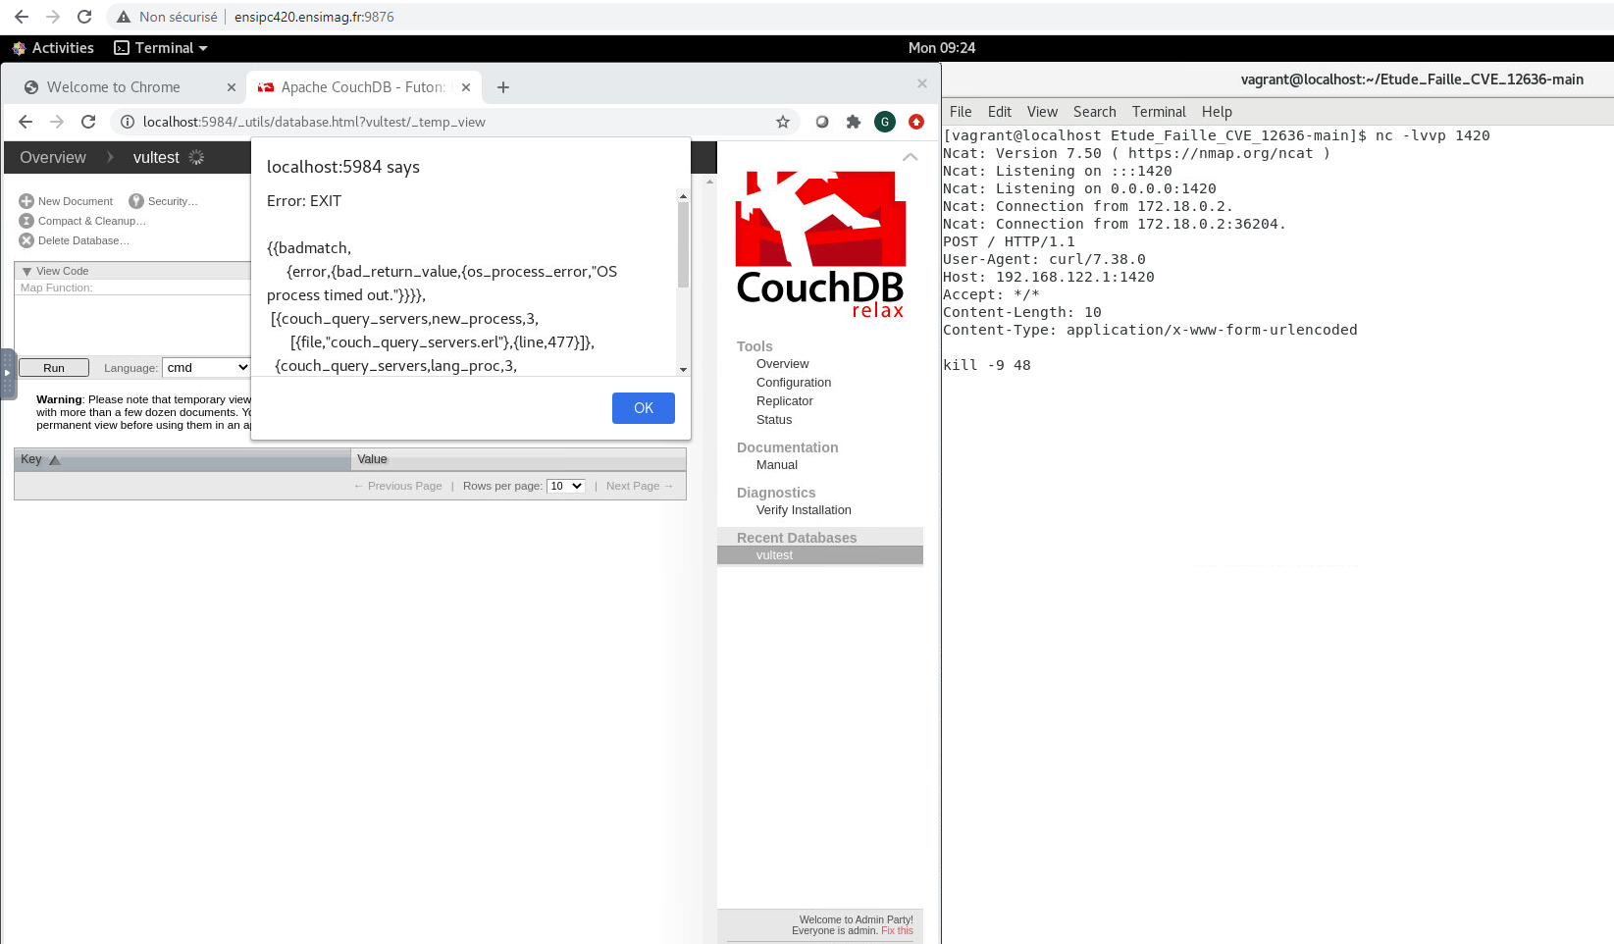1614x944 pixels.
Task: Open the Terminal app menu in top bar
Action: pos(161,48)
